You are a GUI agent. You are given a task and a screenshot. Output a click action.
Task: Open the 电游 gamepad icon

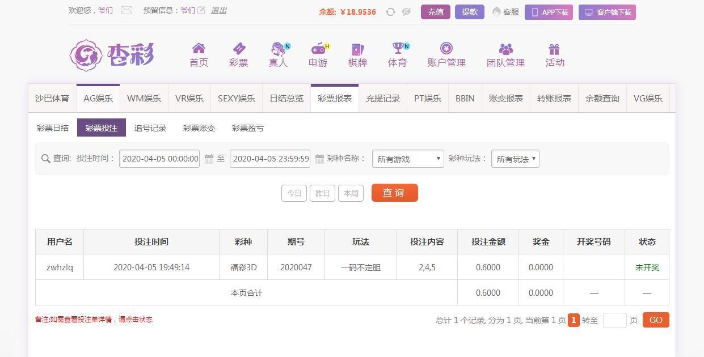click(x=318, y=49)
